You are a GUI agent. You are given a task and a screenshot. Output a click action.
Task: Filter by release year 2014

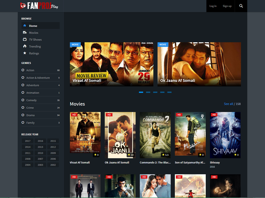click(x=28, y=147)
